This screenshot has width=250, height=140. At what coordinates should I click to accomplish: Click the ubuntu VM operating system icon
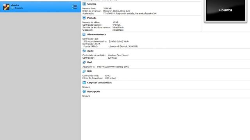tap(6, 7)
